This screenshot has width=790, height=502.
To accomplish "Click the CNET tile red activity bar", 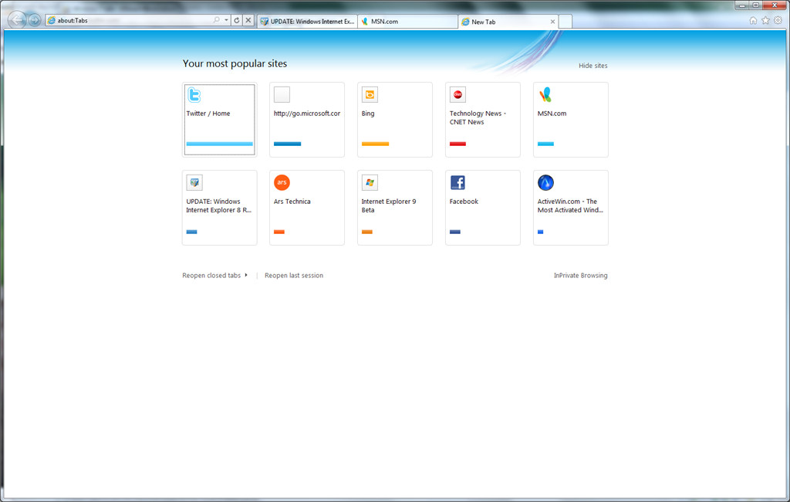I will pyautogui.click(x=457, y=144).
